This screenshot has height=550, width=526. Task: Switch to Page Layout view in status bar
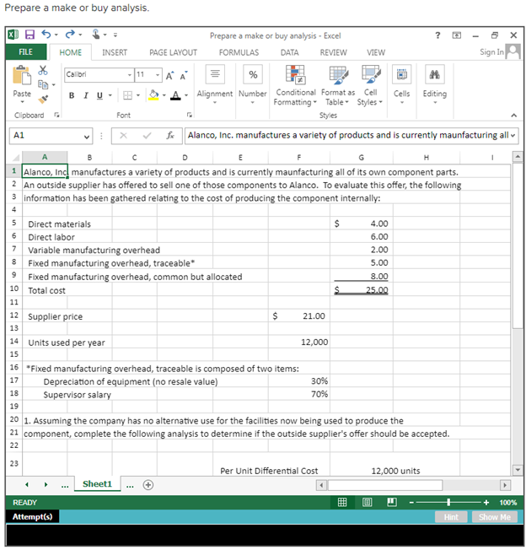pyautogui.click(x=367, y=502)
